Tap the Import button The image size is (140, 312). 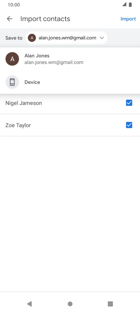(x=128, y=19)
